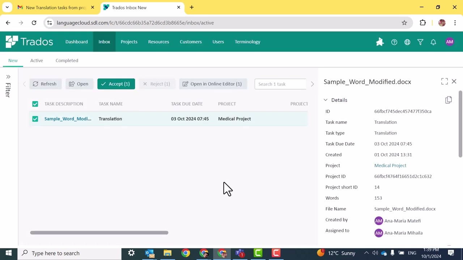The image size is (463, 260).
Task: Uncheck the Sample_Word_Modi... task row checkbox
Action: click(x=35, y=119)
